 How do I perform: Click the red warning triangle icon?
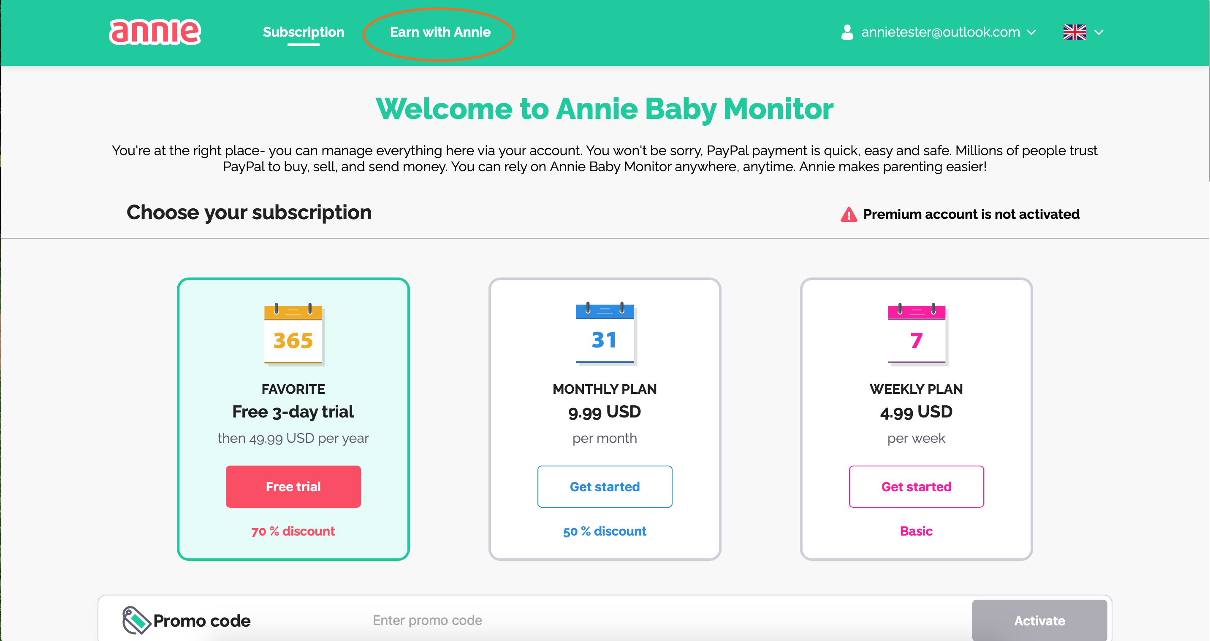coord(848,215)
